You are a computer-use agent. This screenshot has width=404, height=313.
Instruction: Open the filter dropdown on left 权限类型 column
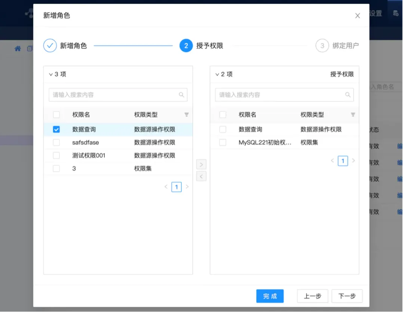(186, 115)
